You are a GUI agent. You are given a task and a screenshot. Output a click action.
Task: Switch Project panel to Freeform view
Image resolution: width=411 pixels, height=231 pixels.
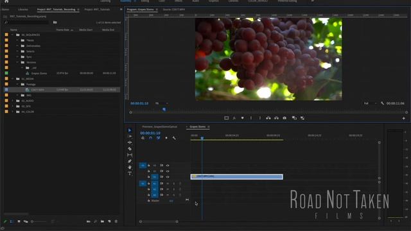[26, 221]
